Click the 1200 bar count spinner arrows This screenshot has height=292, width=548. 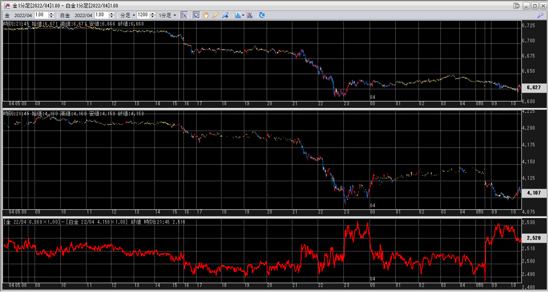(153, 15)
